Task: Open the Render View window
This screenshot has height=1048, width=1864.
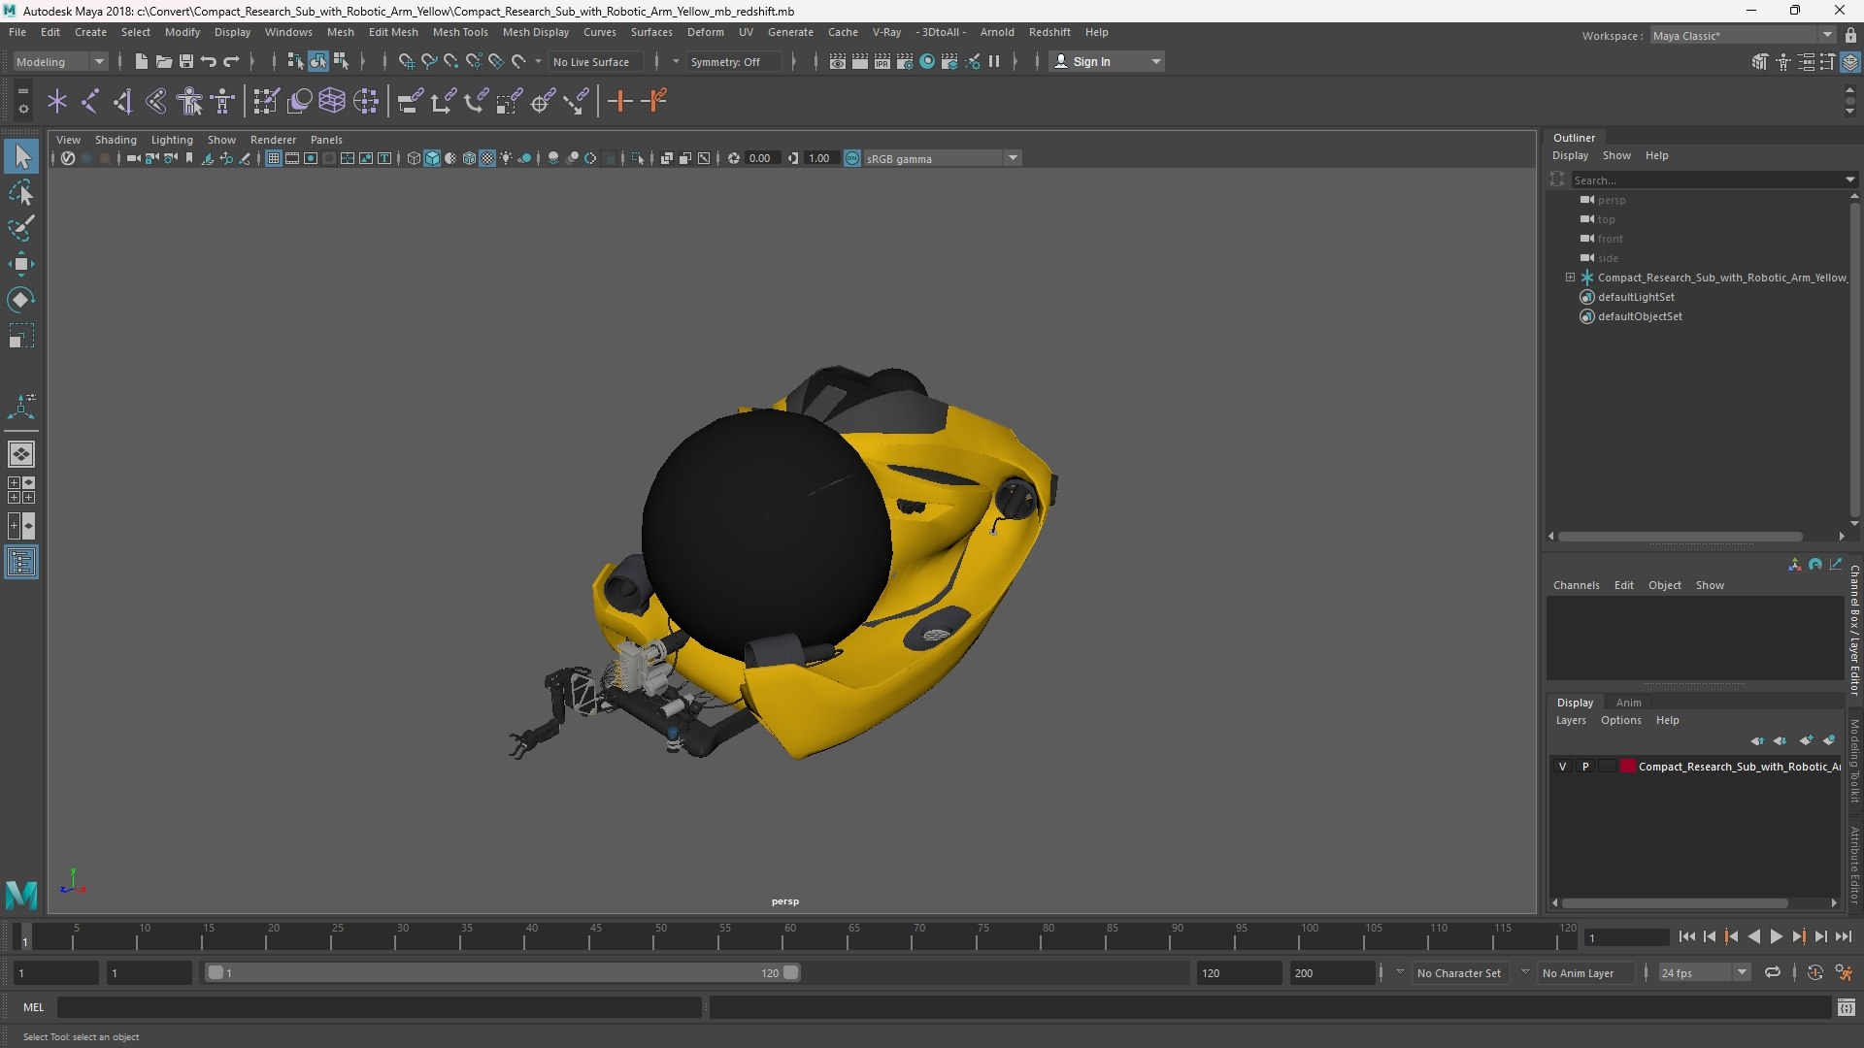Action: coord(838,61)
